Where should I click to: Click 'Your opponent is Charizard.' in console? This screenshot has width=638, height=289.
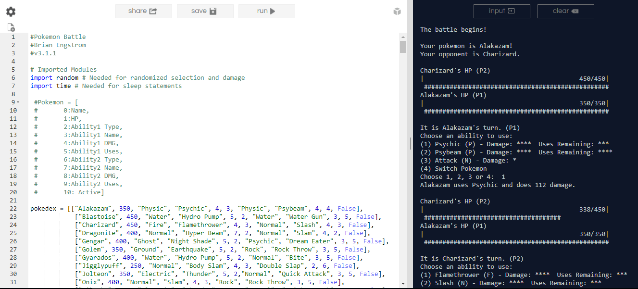(x=470, y=54)
